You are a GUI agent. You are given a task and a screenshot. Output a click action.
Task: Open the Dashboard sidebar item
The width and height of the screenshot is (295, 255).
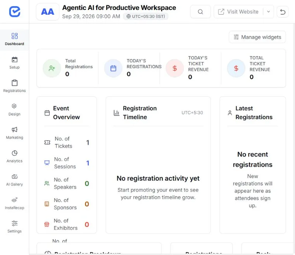[x=14, y=39]
